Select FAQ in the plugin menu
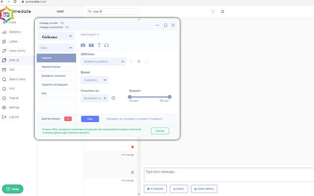 click(56, 94)
